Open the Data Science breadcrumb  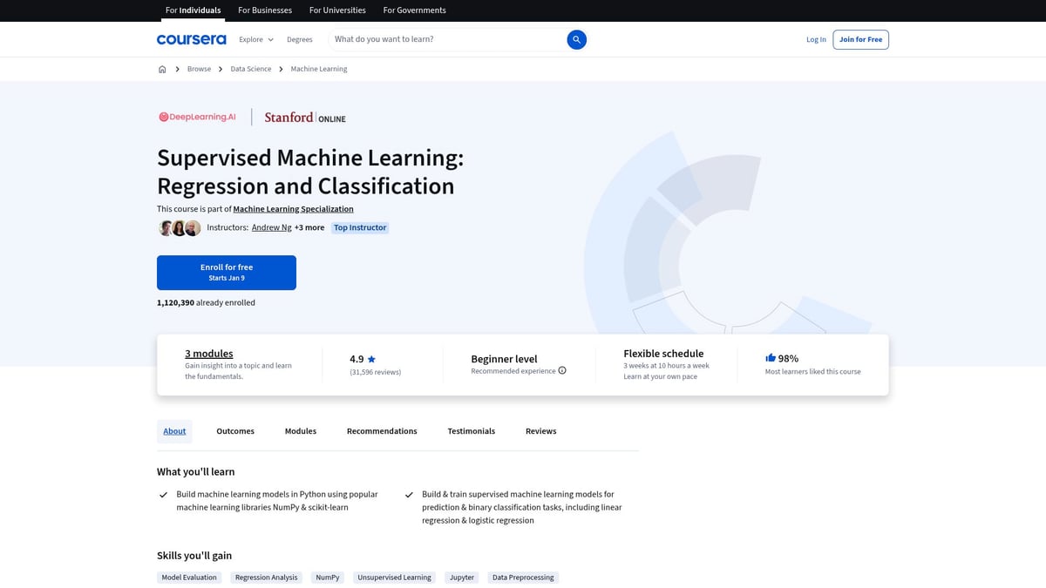251,69
